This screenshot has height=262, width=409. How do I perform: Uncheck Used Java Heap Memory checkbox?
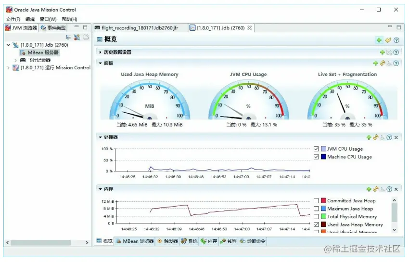(x=316, y=224)
